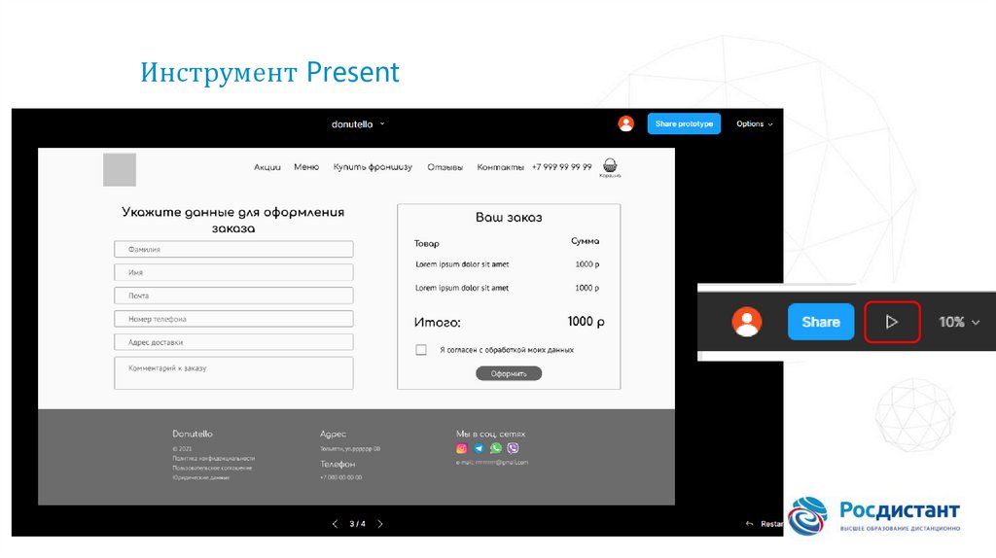Click the gray logo placeholder in header

click(x=120, y=169)
